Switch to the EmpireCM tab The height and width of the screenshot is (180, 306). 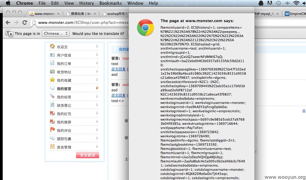pyautogui.click(x=295, y=14)
